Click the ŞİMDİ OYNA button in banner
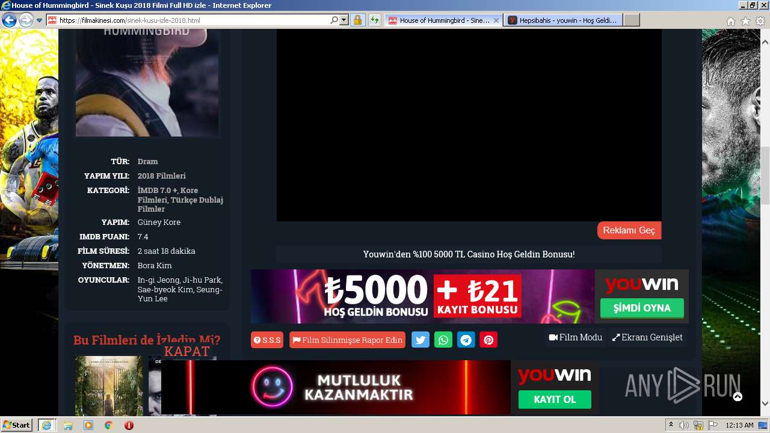This screenshot has width=770, height=433. 642,308
